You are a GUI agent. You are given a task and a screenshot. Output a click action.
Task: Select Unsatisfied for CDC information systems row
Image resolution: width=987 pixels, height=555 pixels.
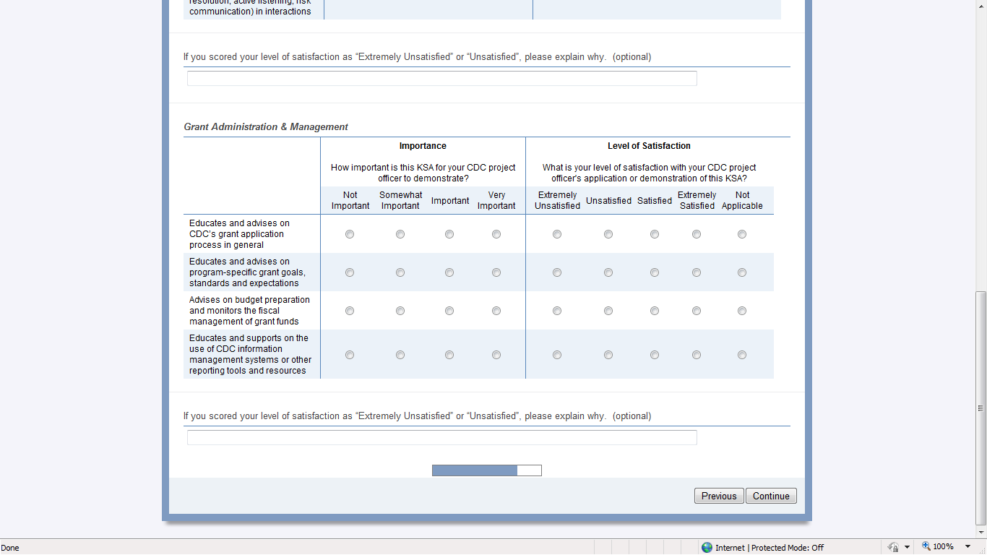click(608, 355)
